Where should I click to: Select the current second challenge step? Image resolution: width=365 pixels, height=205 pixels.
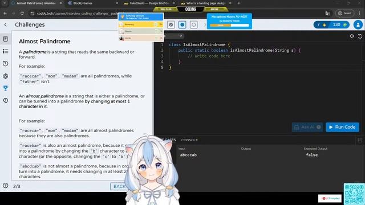pos(182,24)
